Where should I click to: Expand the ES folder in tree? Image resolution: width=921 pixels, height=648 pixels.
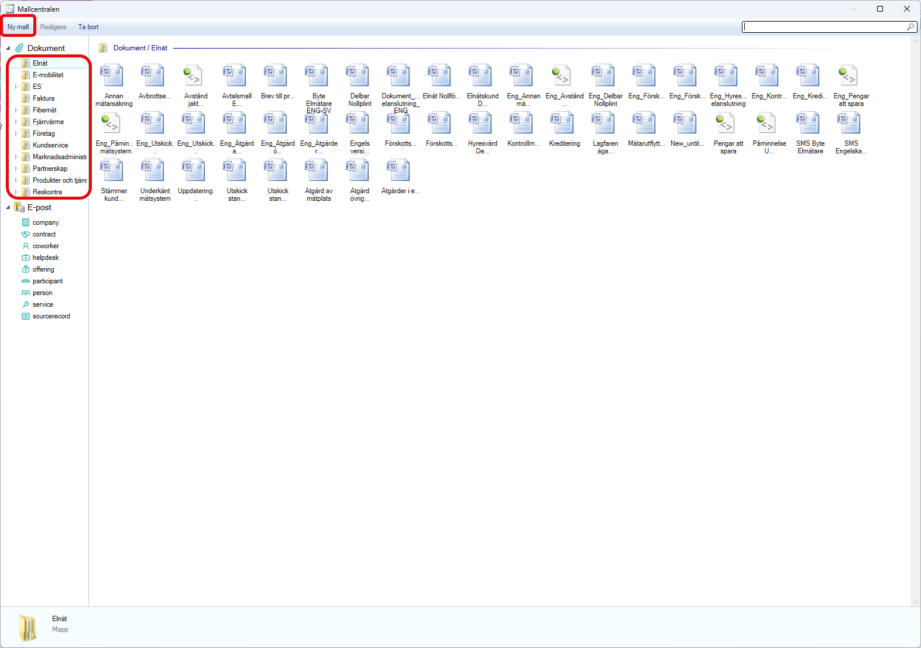(x=16, y=87)
